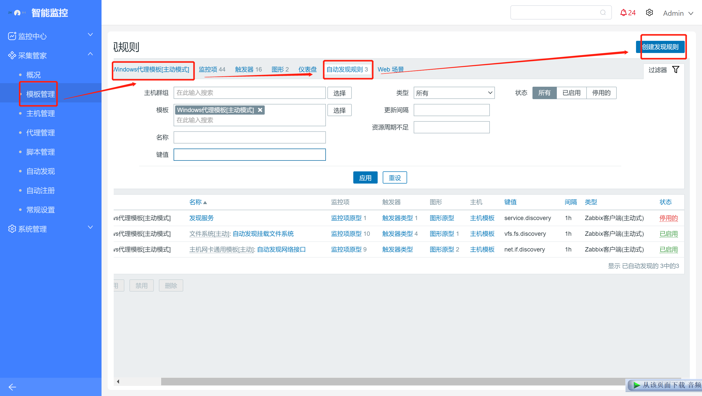Focus the 更新间隔 input field
The width and height of the screenshot is (702, 396).
click(x=452, y=110)
